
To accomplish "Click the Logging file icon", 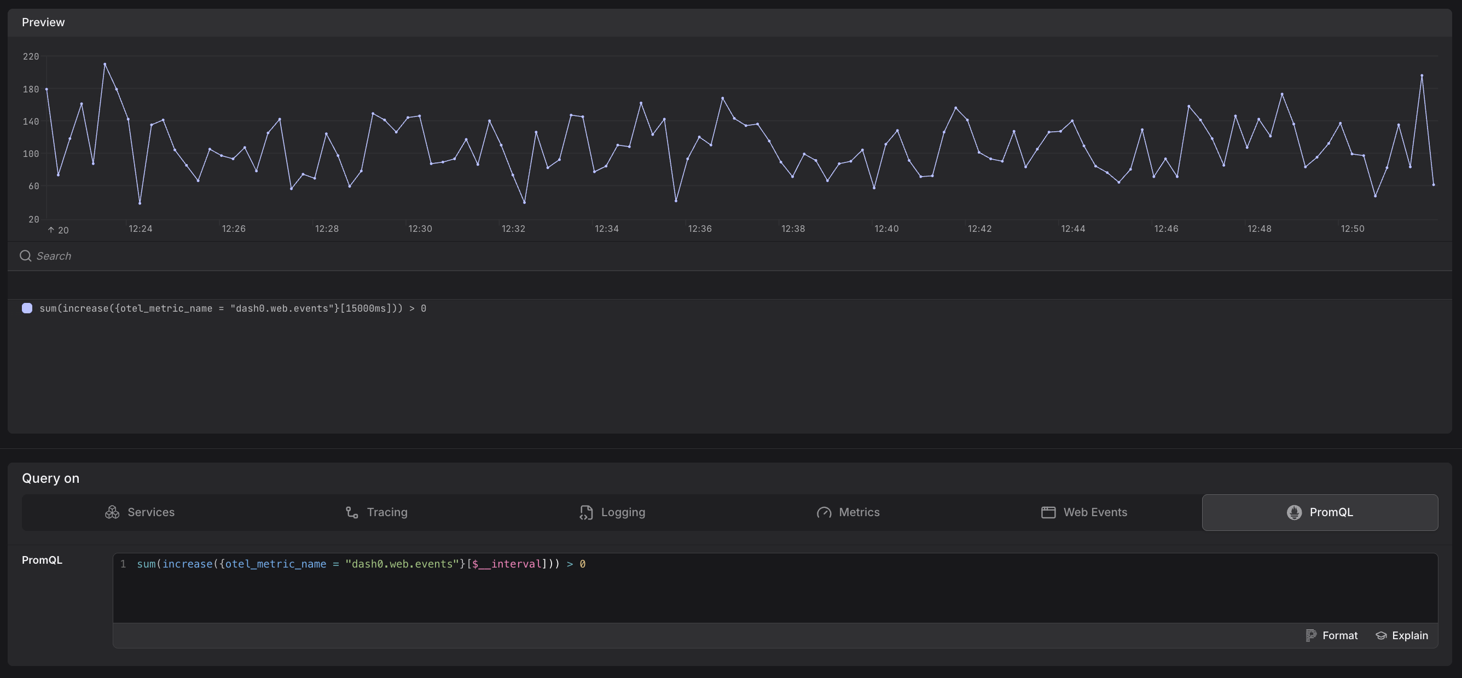I will (585, 512).
